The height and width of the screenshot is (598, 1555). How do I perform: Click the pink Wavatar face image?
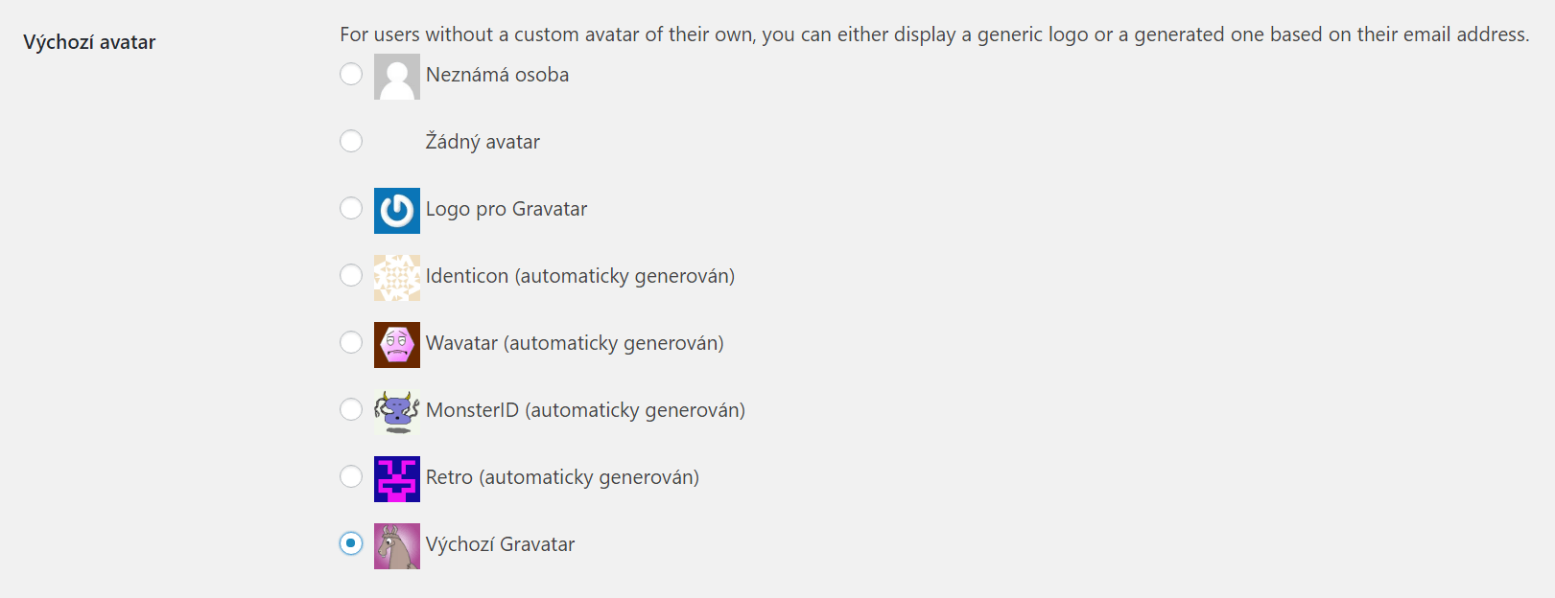pyautogui.click(x=397, y=345)
